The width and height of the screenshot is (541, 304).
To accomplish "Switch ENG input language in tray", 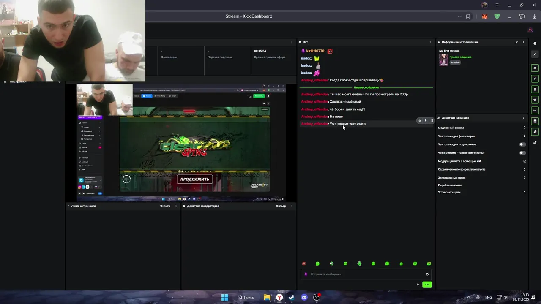I will 489,298.
